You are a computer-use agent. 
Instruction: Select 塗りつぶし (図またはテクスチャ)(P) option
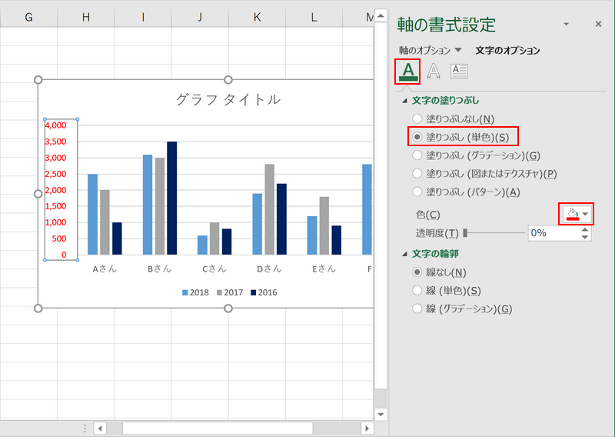click(417, 174)
